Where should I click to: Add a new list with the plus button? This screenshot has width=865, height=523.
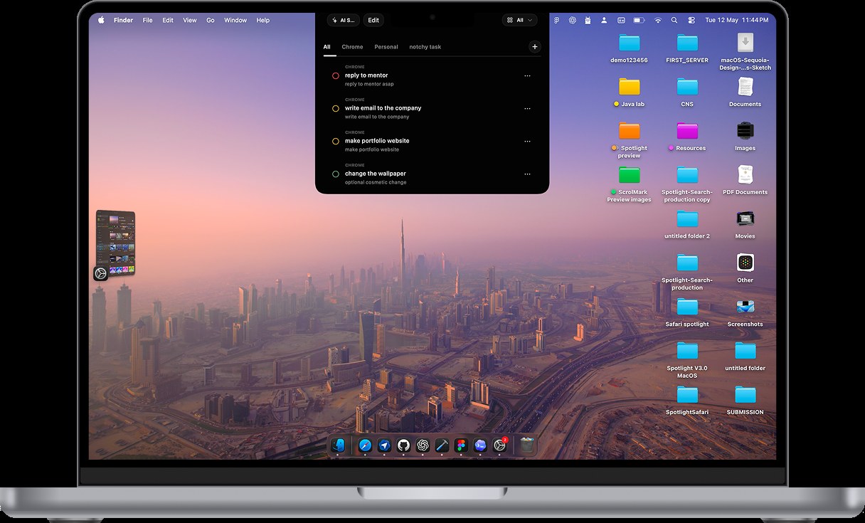click(x=535, y=47)
